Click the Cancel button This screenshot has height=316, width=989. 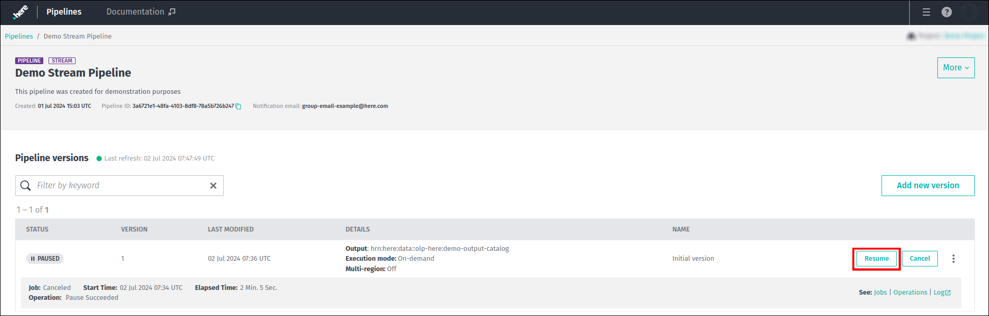click(920, 259)
